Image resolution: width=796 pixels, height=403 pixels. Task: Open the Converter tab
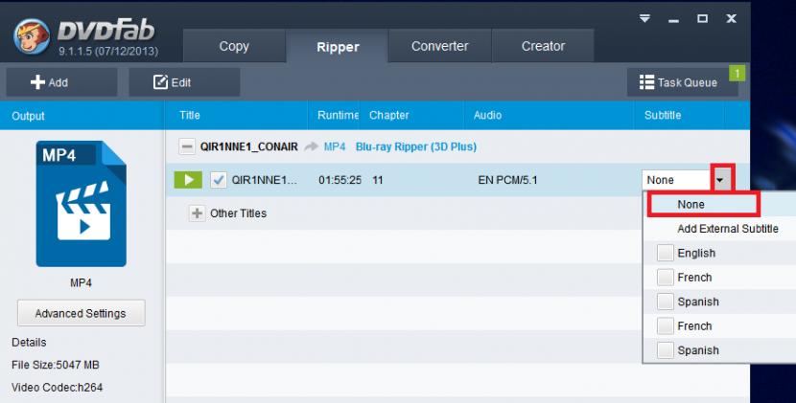click(439, 46)
